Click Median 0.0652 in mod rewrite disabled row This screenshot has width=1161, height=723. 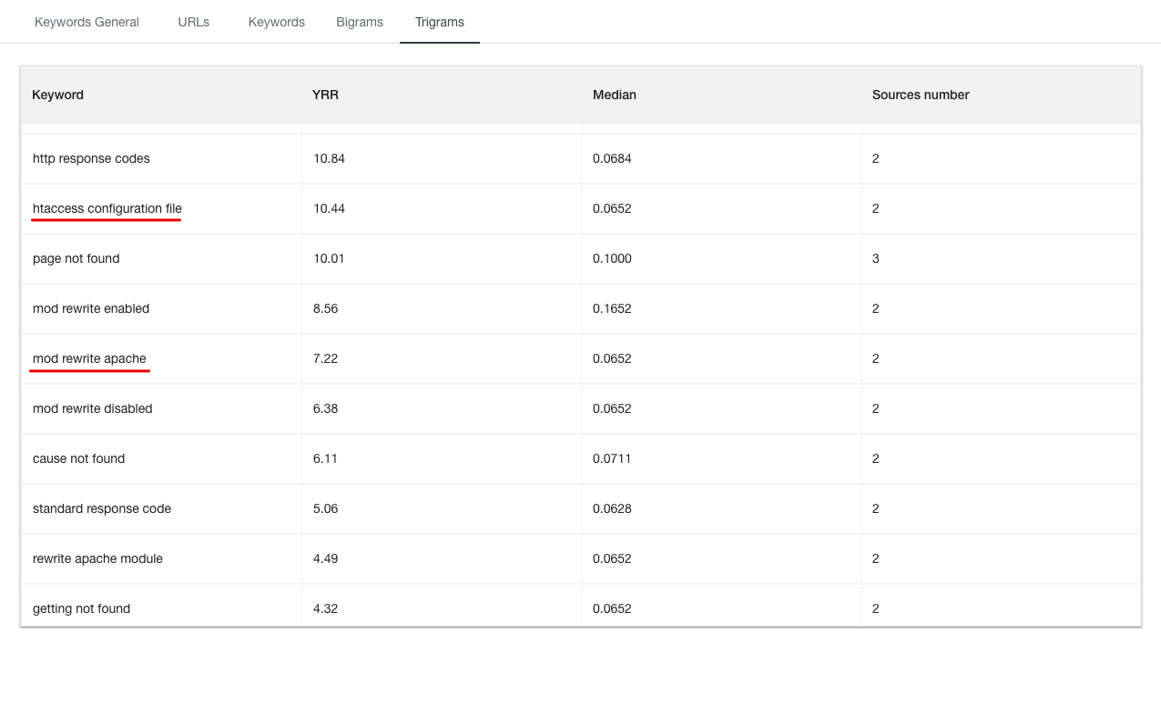coord(612,408)
